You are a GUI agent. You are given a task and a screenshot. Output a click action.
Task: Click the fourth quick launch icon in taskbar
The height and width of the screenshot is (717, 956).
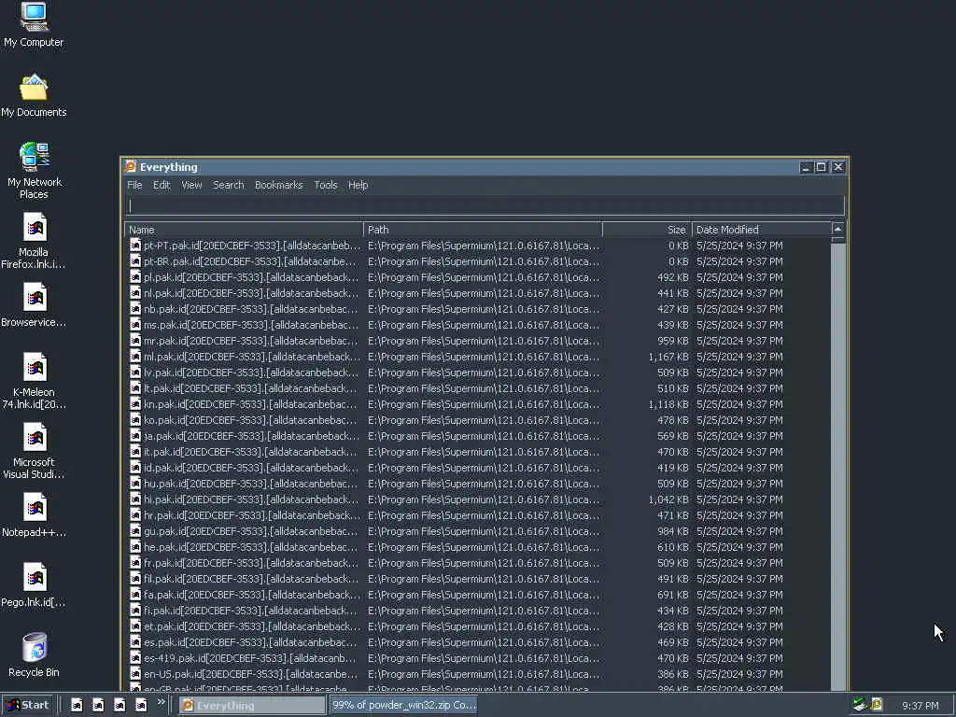(x=141, y=705)
